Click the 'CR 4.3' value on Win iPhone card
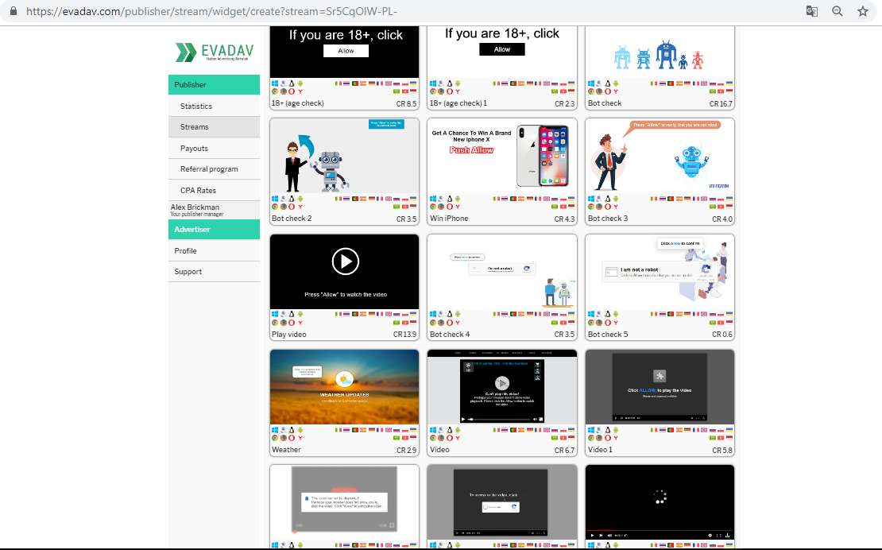Viewport: 882px width, 550px height. [x=564, y=219]
